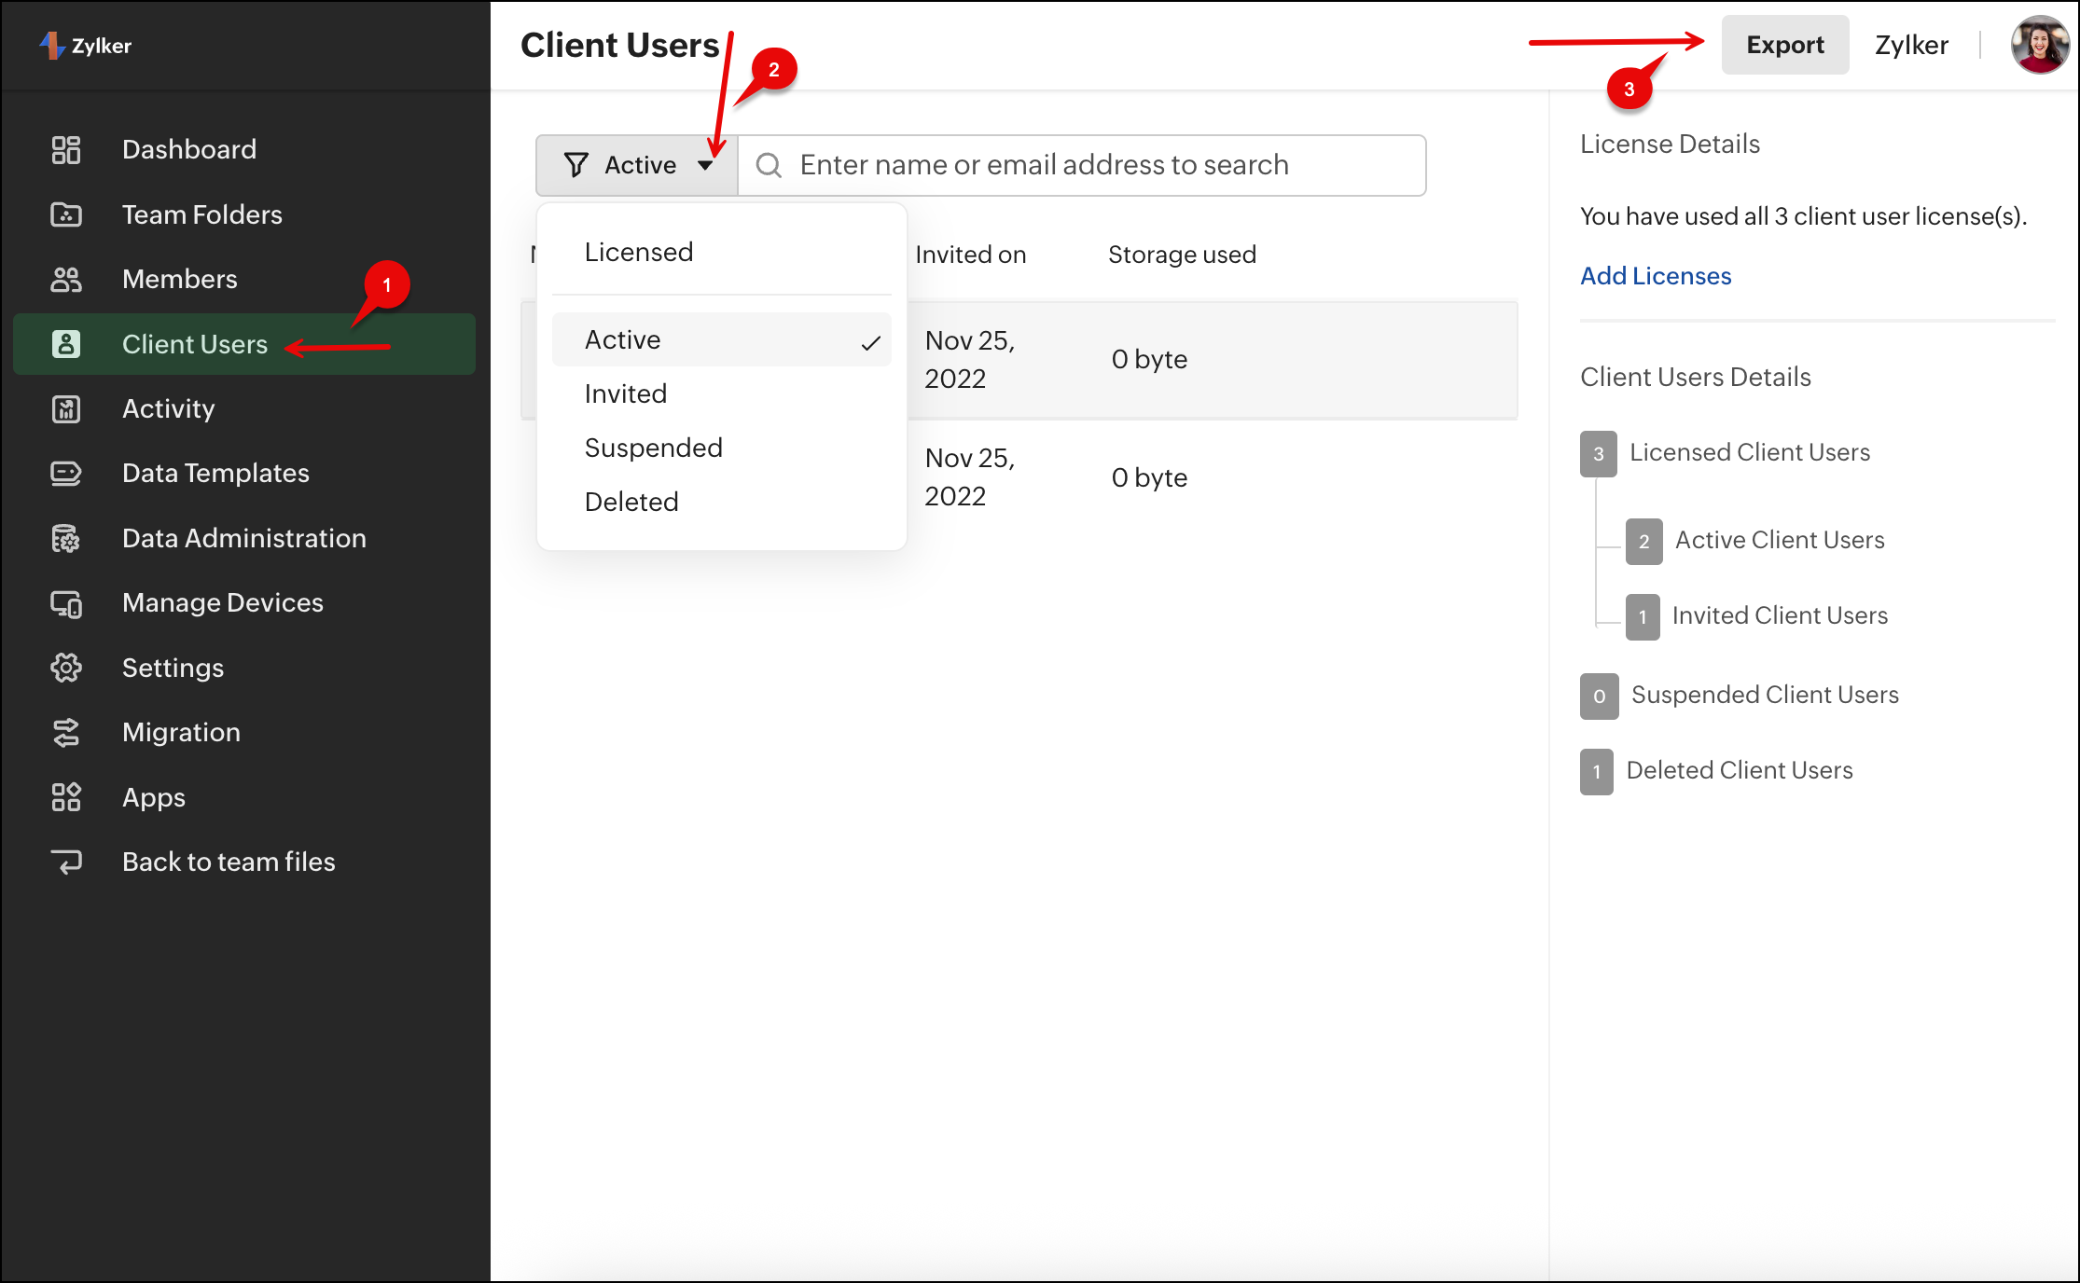The width and height of the screenshot is (2080, 1283).
Task: Focus the name or email search field
Action: click(x=1082, y=165)
